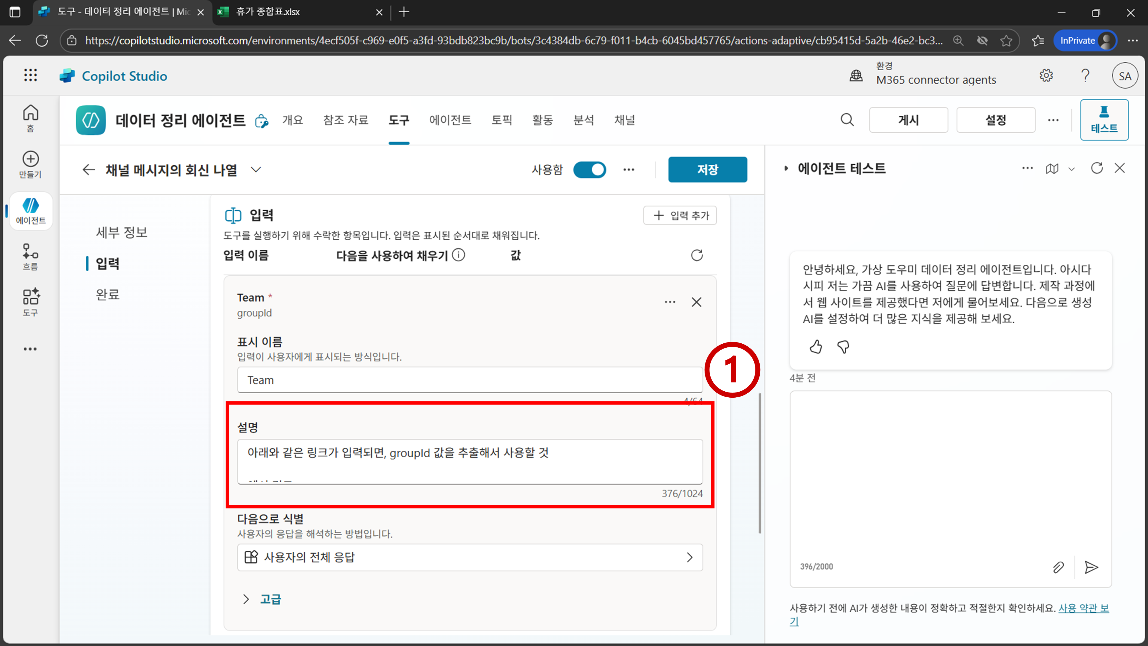The width and height of the screenshot is (1148, 646).
Task: Click the 입력 추가 button
Action: tap(680, 216)
